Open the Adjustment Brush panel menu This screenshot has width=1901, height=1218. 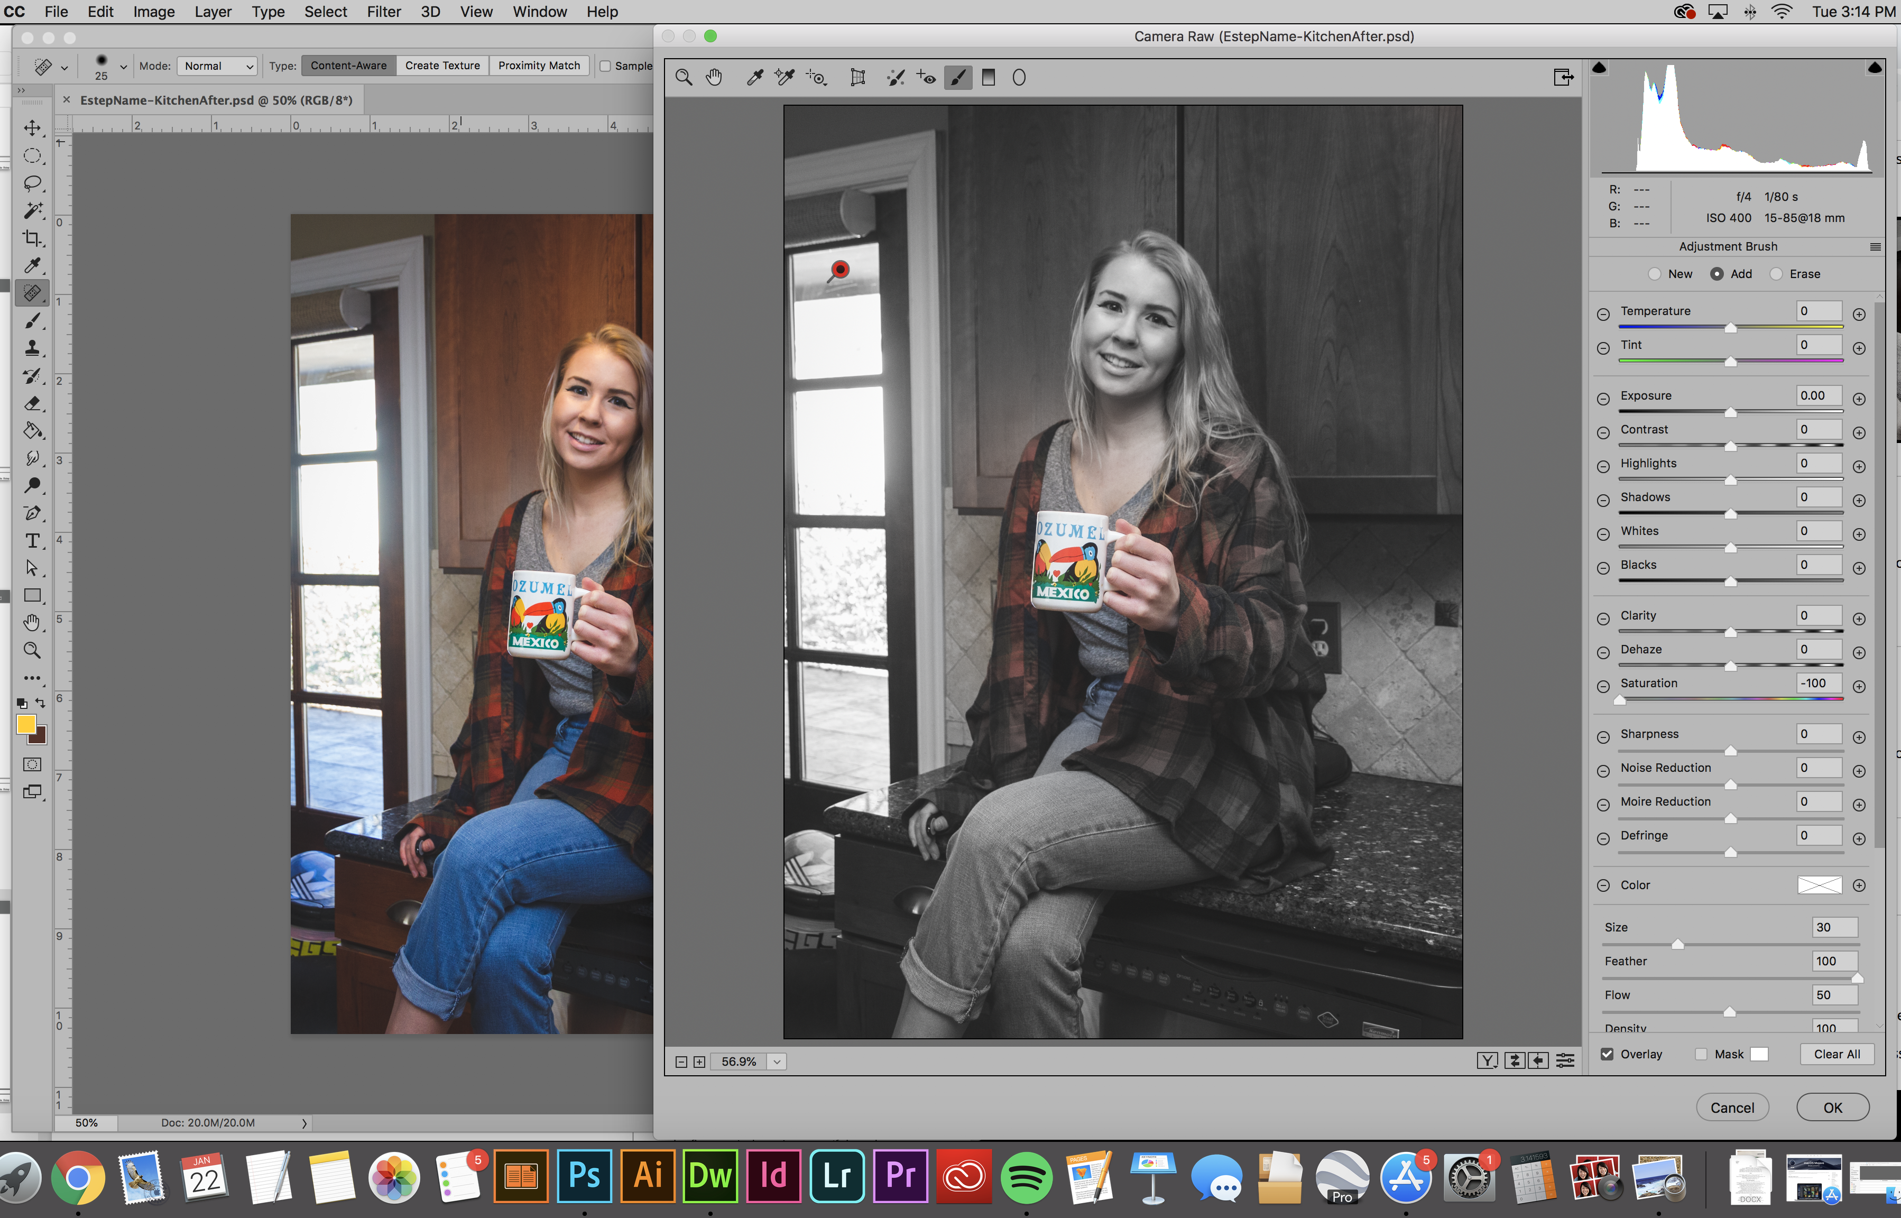(x=1875, y=247)
